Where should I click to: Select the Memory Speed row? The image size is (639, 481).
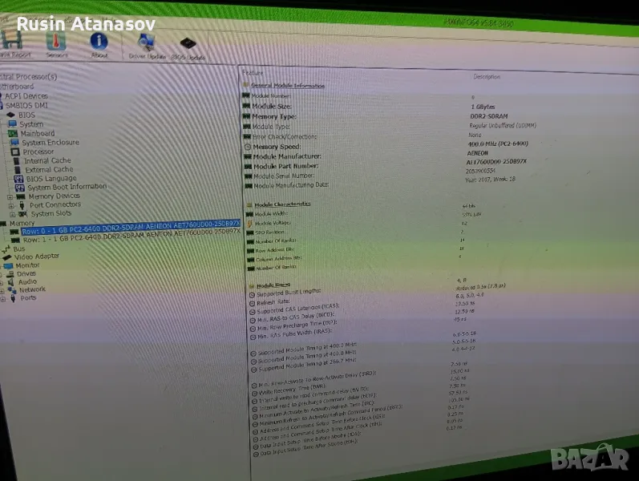click(x=276, y=147)
